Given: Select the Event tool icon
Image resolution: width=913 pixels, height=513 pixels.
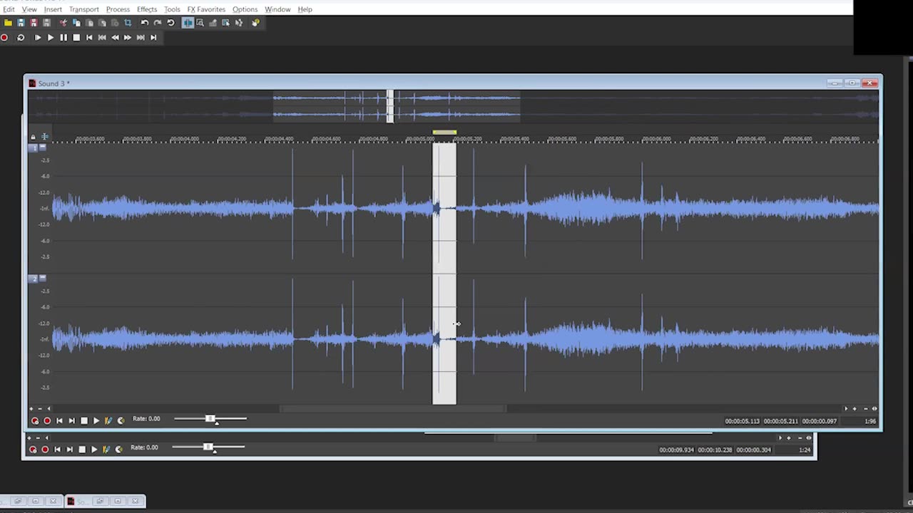Looking at the screenshot, I should [x=226, y=23].
